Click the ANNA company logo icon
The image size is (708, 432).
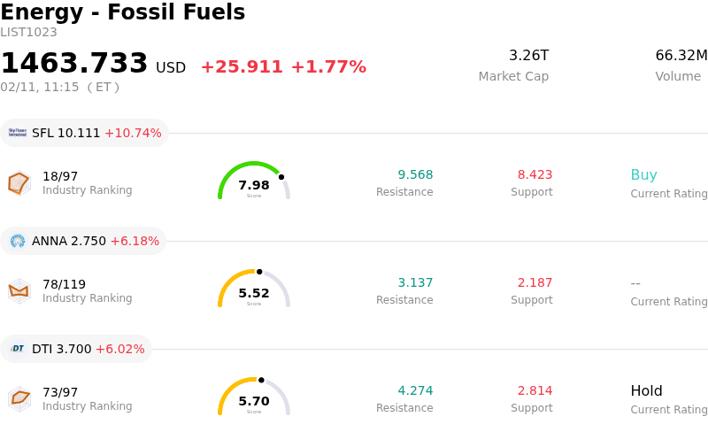click(18, 241)
